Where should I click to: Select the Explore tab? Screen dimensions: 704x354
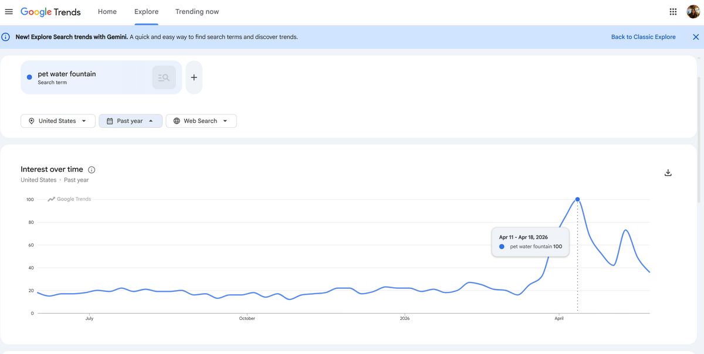[x=146, y=12]
